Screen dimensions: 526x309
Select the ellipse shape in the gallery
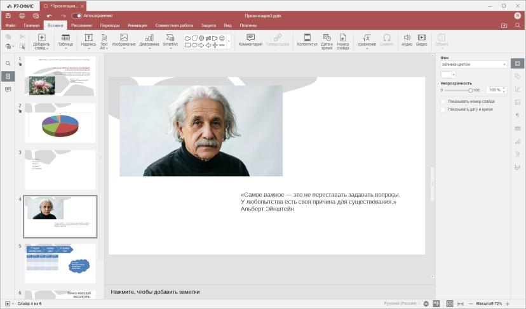[x=194, y=45]
